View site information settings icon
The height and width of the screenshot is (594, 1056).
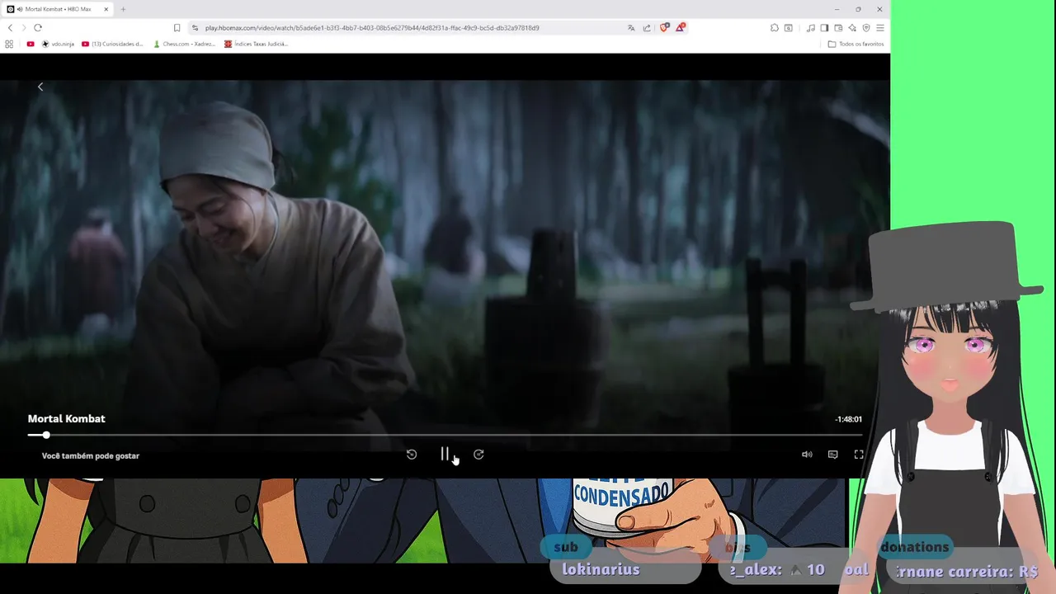[x=195, y=27]
